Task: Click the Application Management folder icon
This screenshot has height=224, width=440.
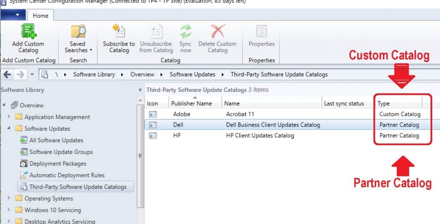Action: [x=19, y=117]
